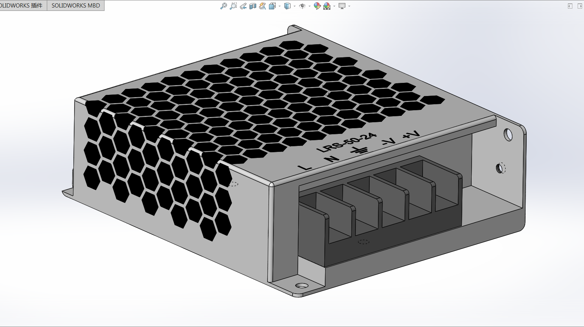Click the Zoom to Fit icon

coord(223,6)
